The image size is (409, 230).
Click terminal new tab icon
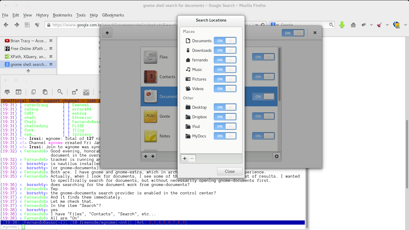[7, 92]
